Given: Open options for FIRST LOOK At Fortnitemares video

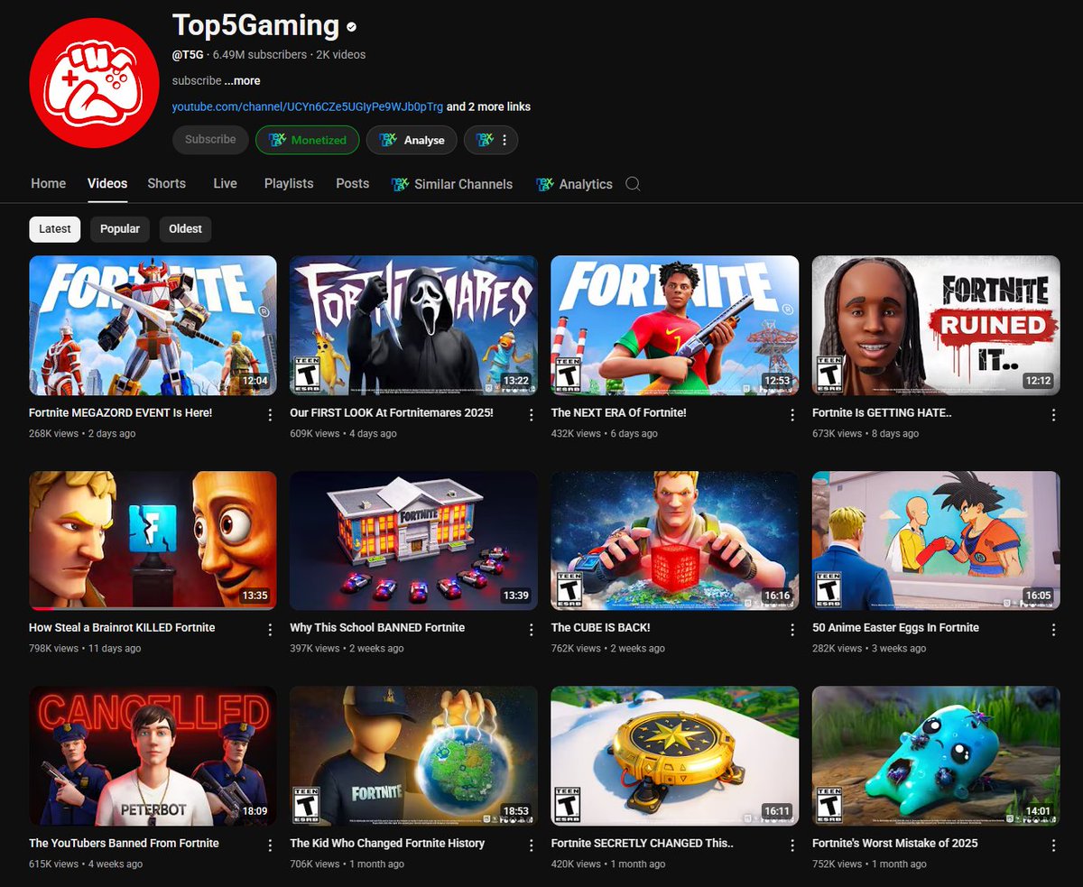Looking at the screenshot, I should (x=531, y=415).
